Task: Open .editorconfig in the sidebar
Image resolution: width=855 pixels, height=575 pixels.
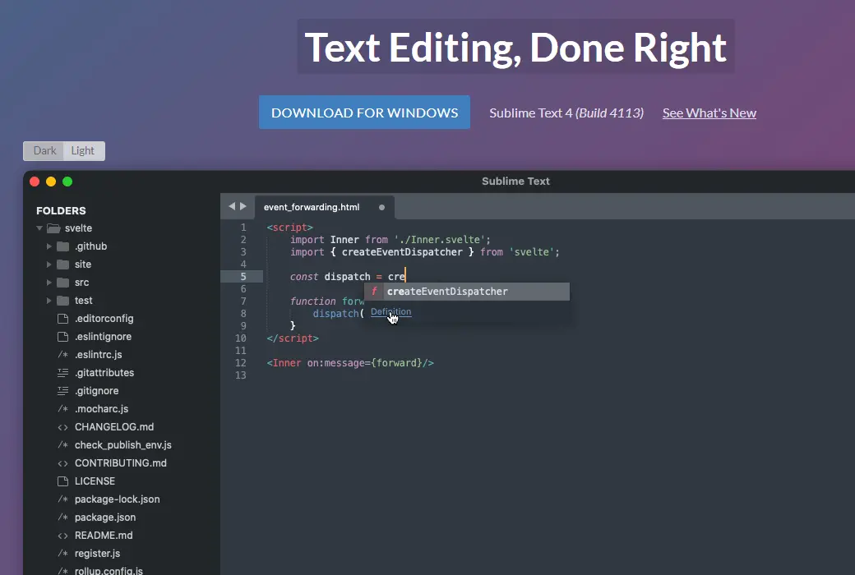Action: (x=104, y=318)
